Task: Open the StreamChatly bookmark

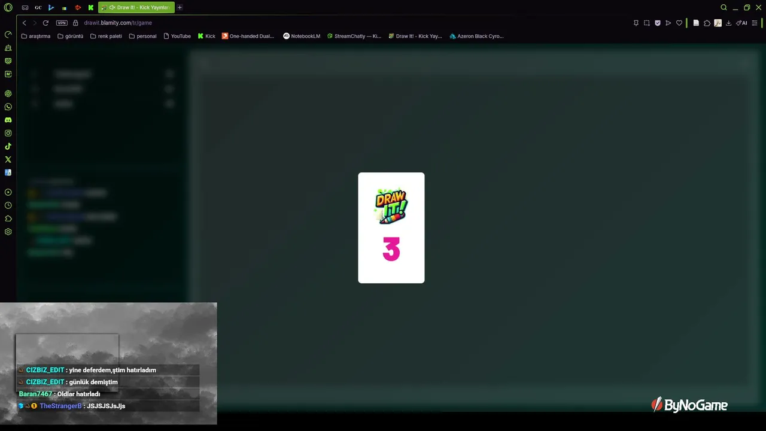Action: point(354,36)
